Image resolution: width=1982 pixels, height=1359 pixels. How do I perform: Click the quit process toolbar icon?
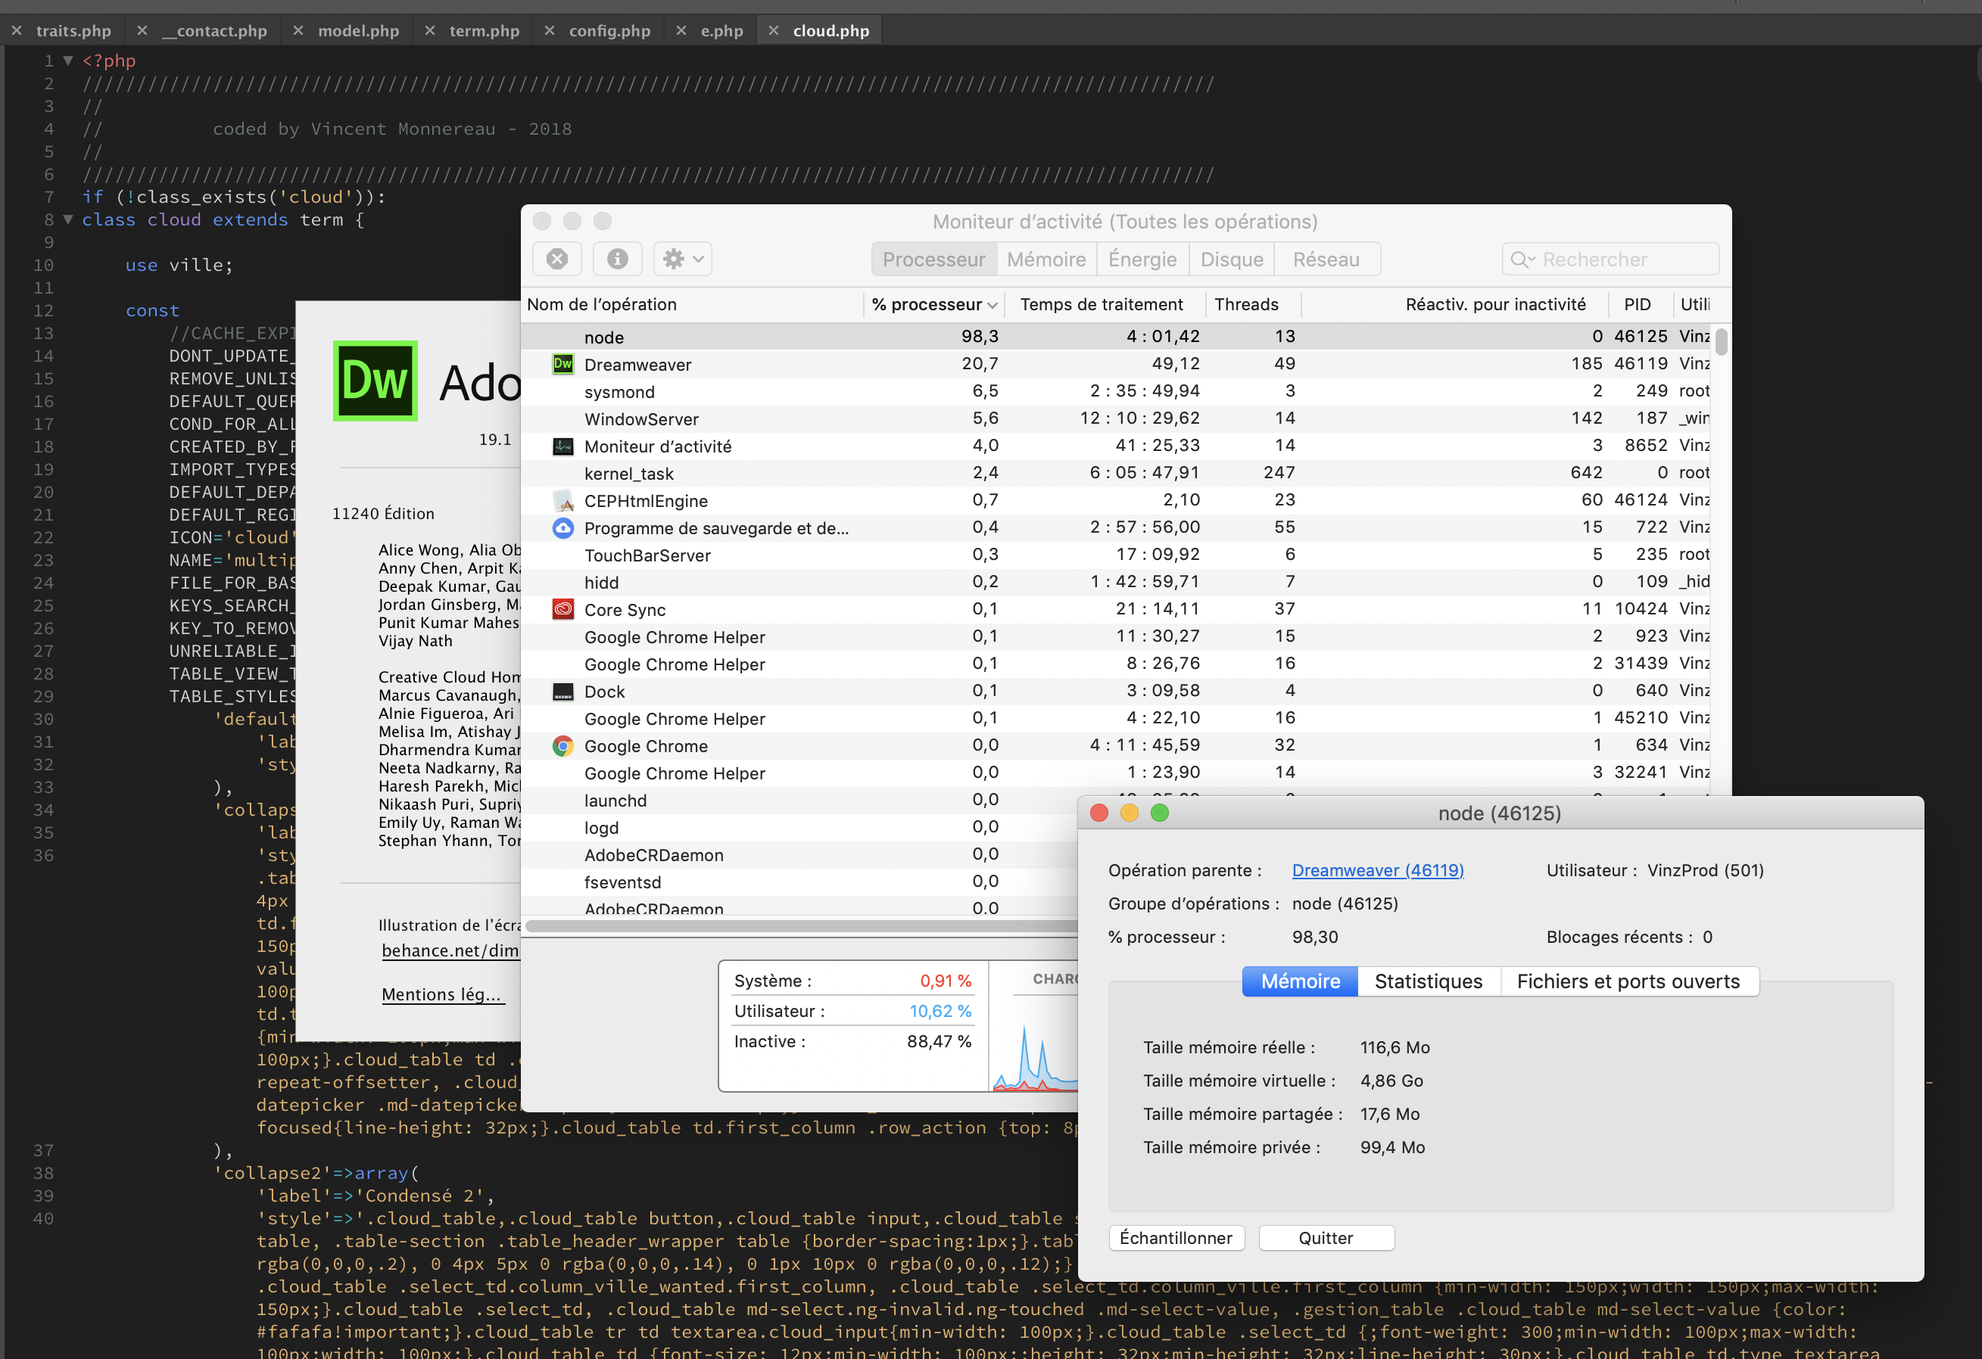point(557,260)
